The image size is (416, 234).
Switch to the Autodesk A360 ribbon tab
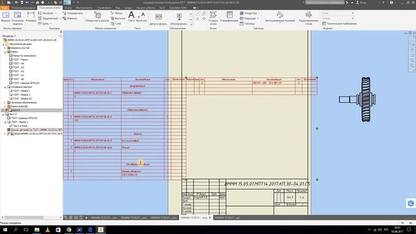[x=177, y=8]
